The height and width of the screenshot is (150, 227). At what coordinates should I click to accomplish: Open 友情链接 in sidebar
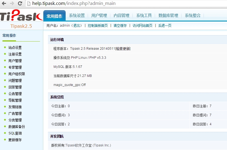click(15, 107)
